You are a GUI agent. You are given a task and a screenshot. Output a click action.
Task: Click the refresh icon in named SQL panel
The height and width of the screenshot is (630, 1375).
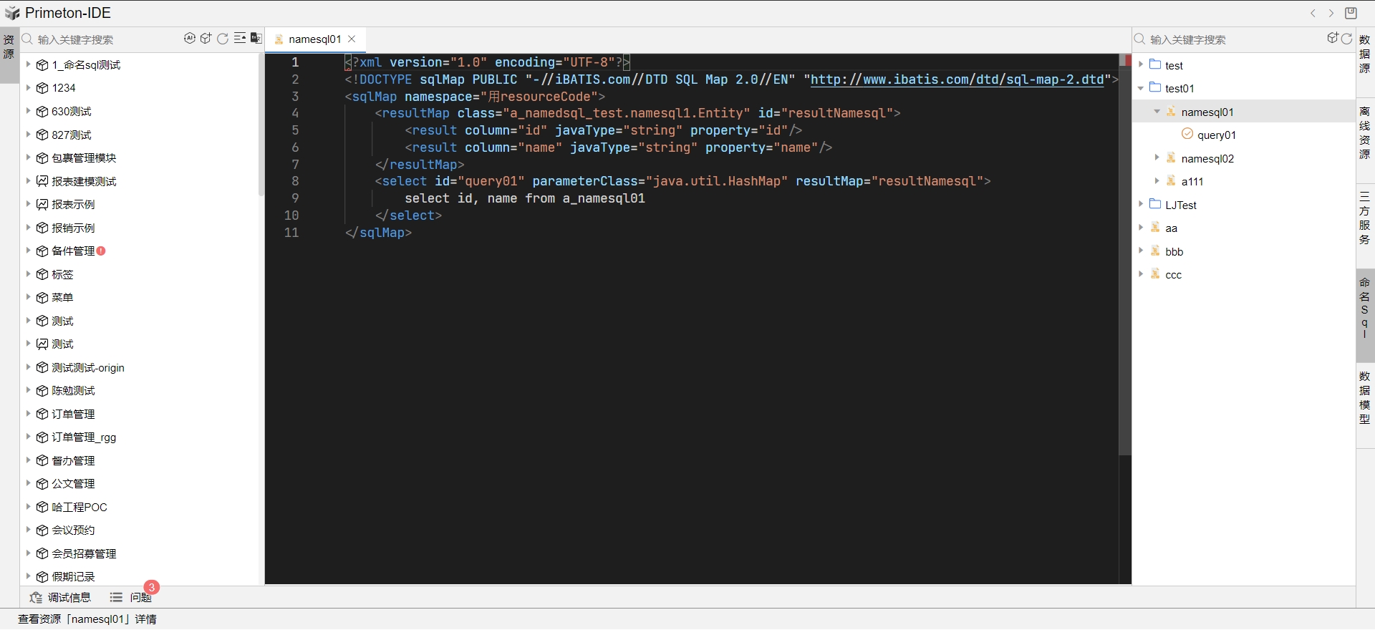(1347, 39)
